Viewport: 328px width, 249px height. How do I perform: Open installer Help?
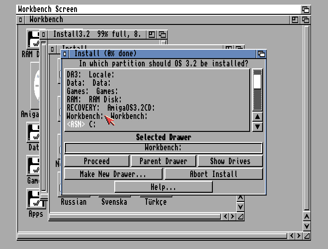[164, 187]
